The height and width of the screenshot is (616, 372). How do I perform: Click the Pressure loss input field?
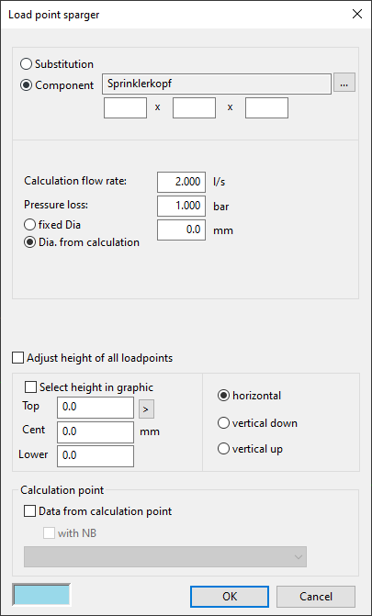181,206
